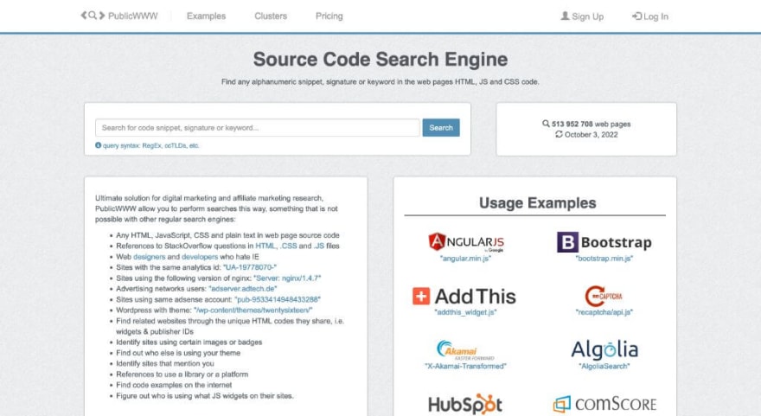Select the AngularJS logo example
This screenshot has width=761, height=416.
[x=466, y=242]
